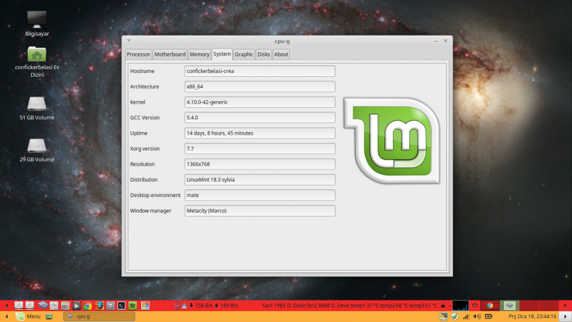Screen dimensions: 572x322
Task: Open the volume speaker tray icon
Action: point(477,316)
